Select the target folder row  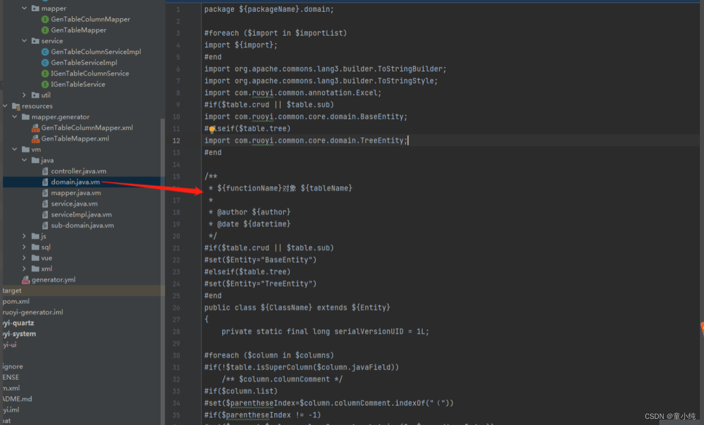(81, 291)
